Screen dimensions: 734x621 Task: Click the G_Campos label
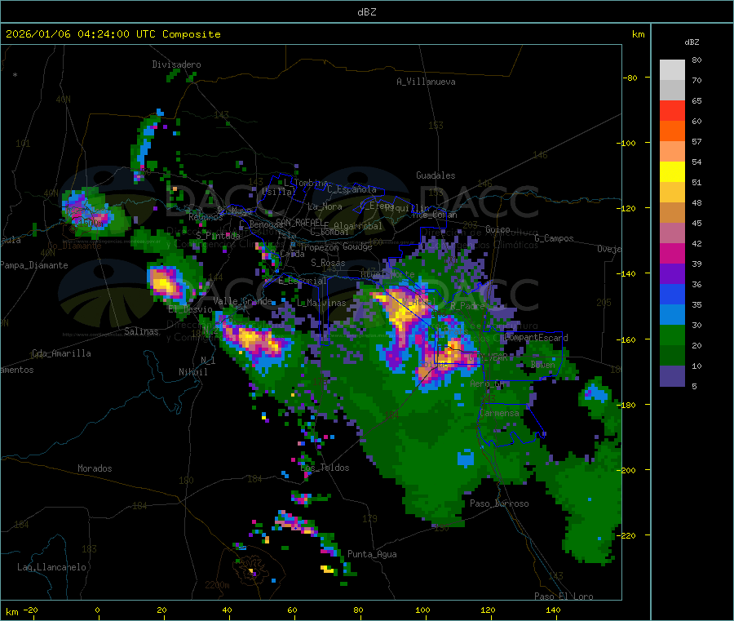(554, 238)
